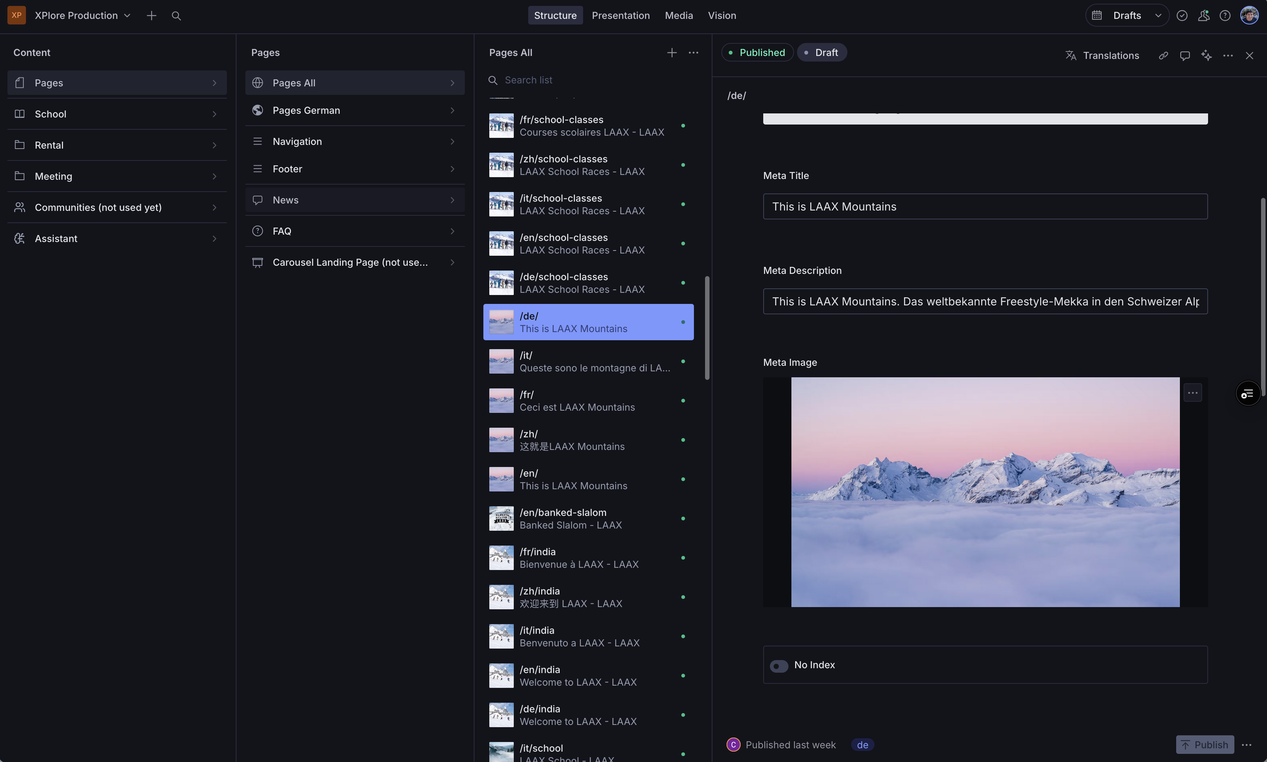Screen dimensions: 1267x762
Task: Toggle the No Index switch
Action: tap(778, 666)
